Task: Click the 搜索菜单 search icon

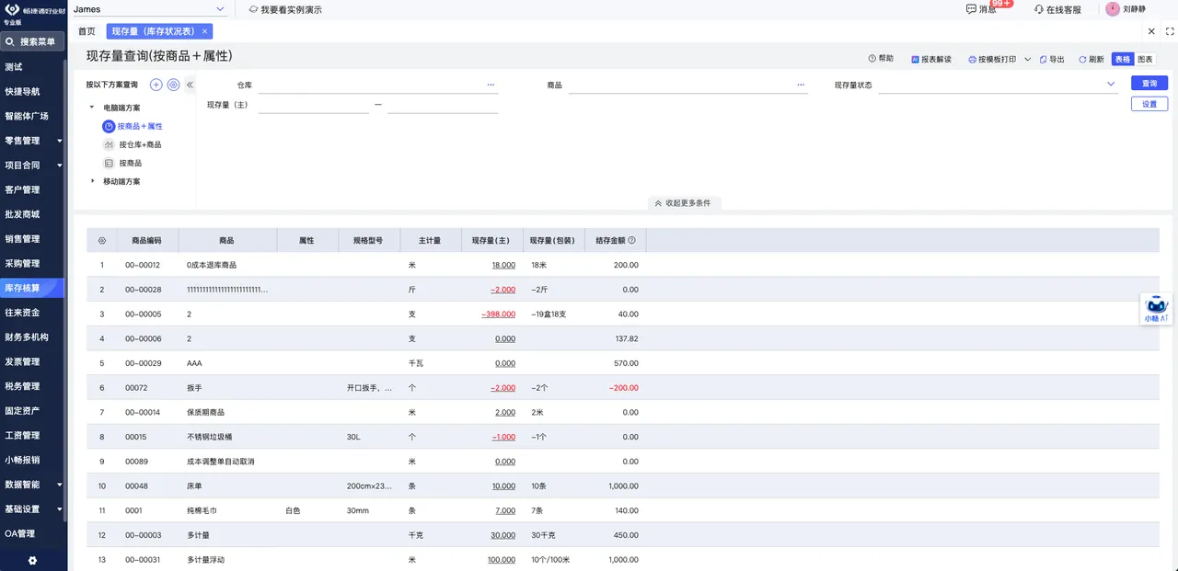Action: [10, 41]
